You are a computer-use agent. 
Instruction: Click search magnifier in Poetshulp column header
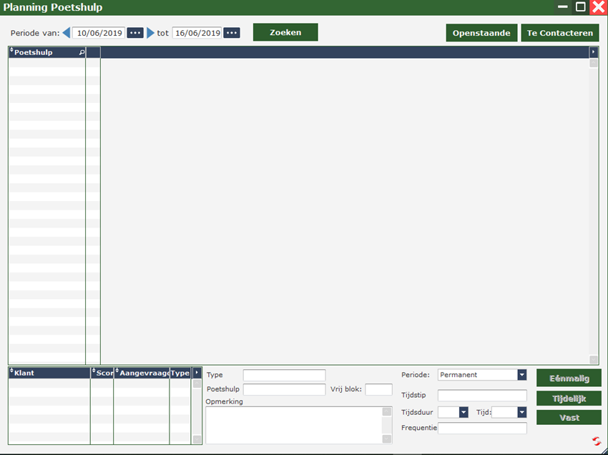coord(82,52)
